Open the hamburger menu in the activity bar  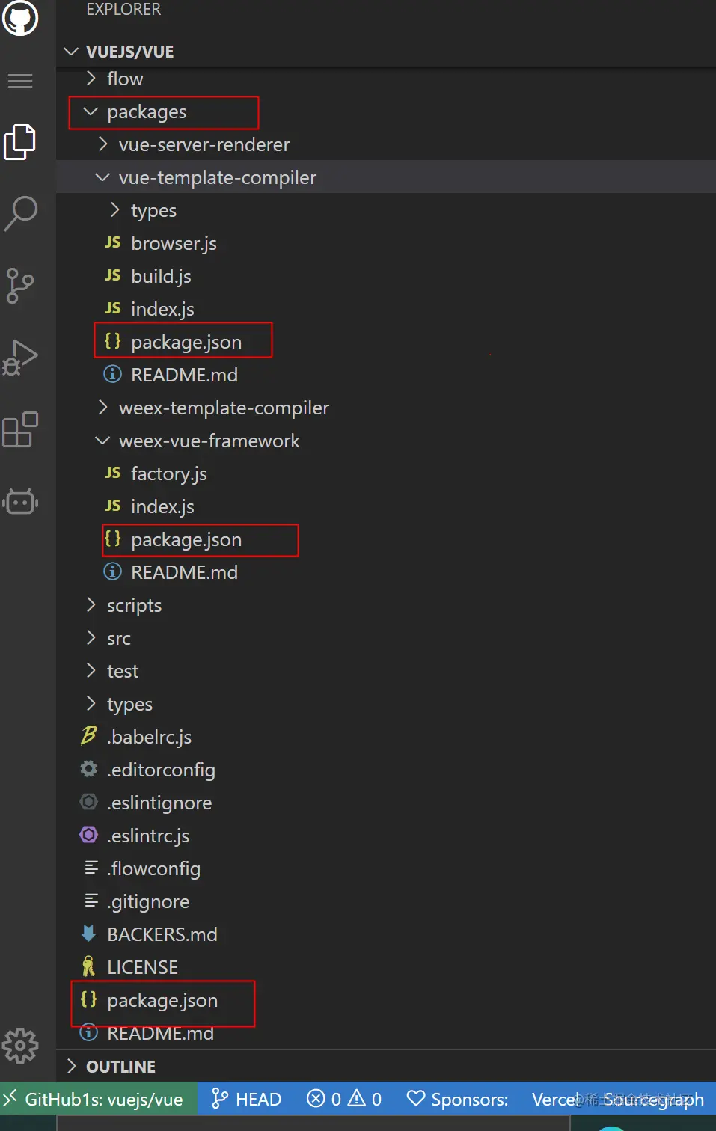pos(20,80)
